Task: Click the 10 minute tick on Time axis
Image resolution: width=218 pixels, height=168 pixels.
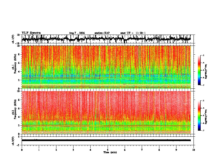Action: click(x=194, y=150)
